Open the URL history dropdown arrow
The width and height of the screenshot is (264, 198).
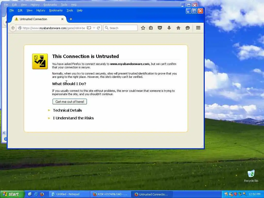tap(94, 28)
